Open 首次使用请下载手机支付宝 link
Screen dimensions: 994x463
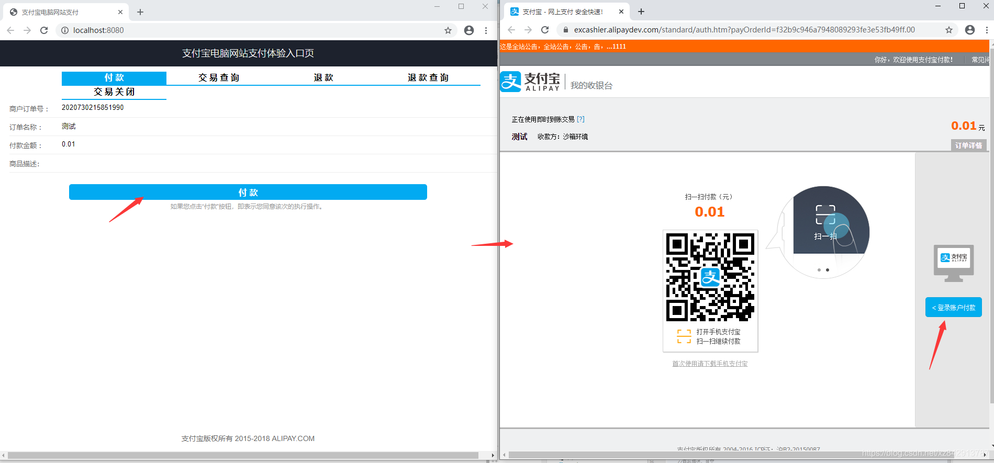710,364
